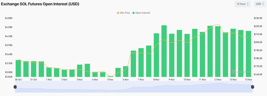Image resolution: width=267 pixels, height=96 pixels.
Task: Click the middle of the range navigator area
Action: click(134, 87)
